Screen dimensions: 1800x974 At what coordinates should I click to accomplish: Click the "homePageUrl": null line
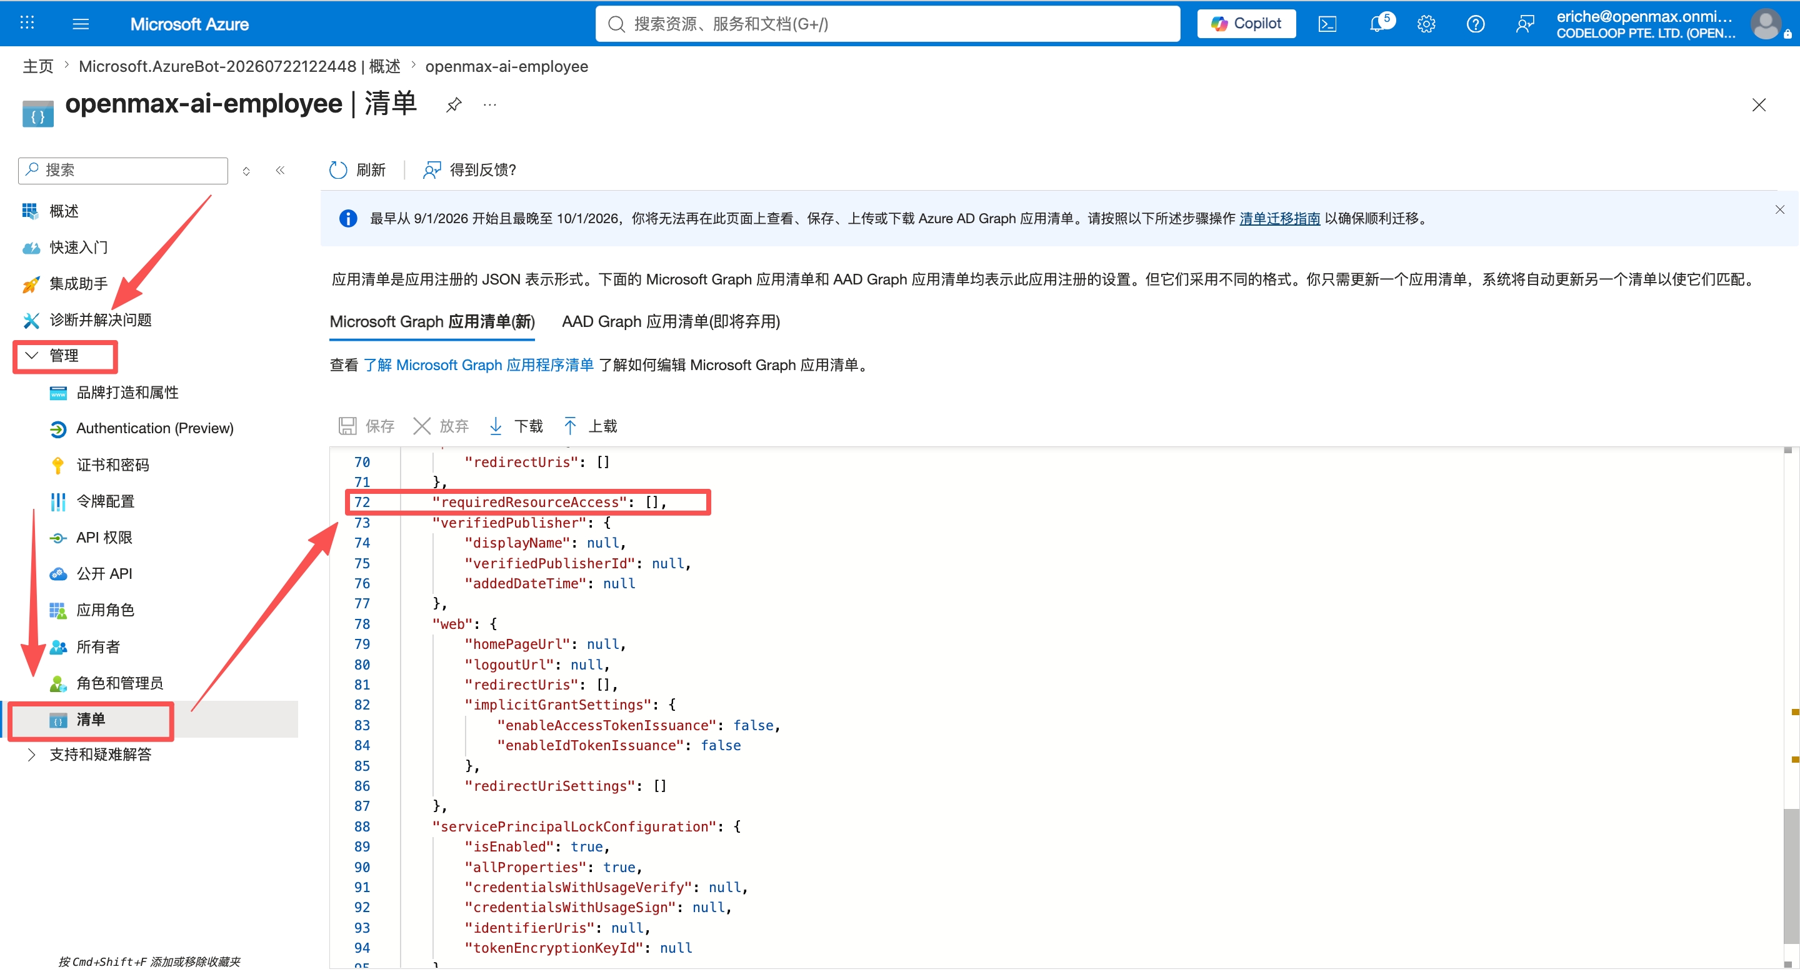545,643
